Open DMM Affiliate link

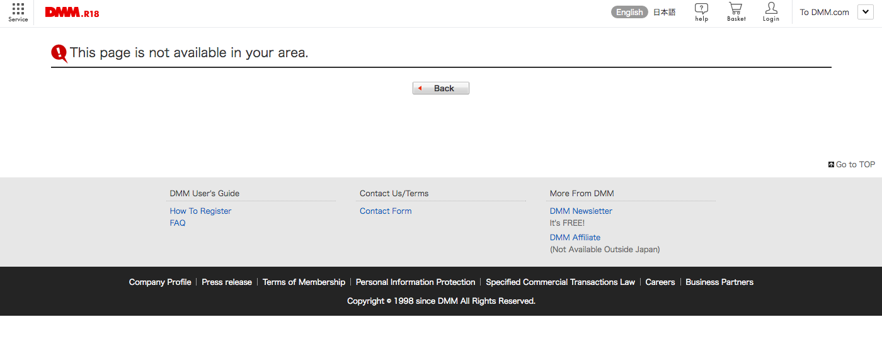point(575,238)
